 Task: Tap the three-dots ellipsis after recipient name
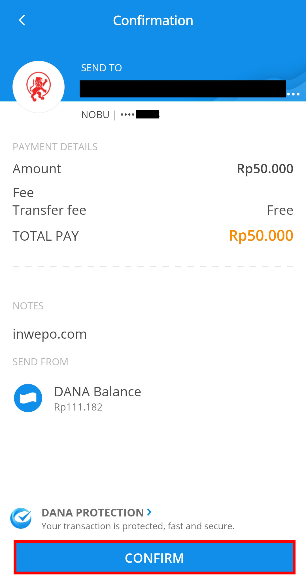[293, 94]
